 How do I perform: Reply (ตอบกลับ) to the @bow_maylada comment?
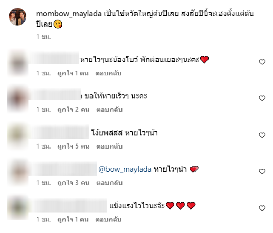(109, 183)
